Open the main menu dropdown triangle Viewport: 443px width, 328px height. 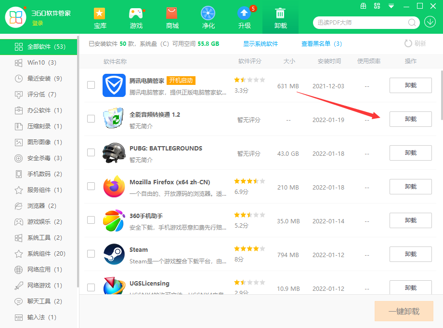tap(391, 6)
